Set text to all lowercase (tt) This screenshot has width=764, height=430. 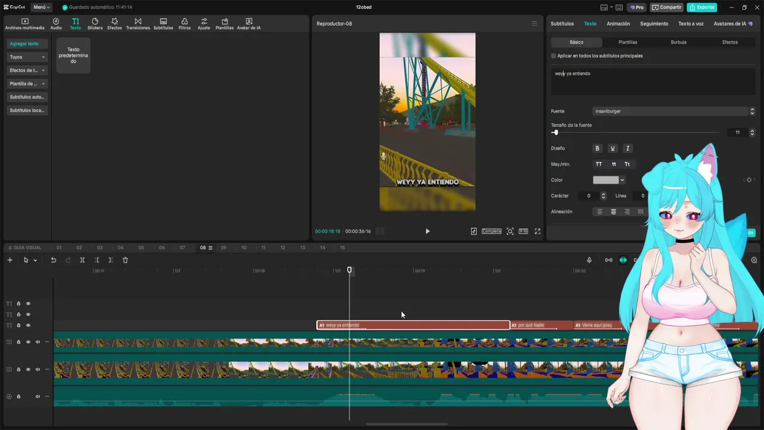[x=614, y=164]
